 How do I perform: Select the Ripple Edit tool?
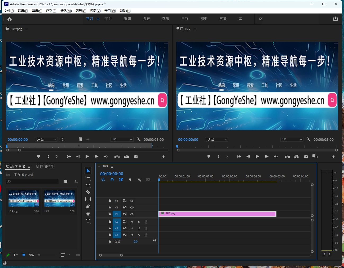coord(88,185)
